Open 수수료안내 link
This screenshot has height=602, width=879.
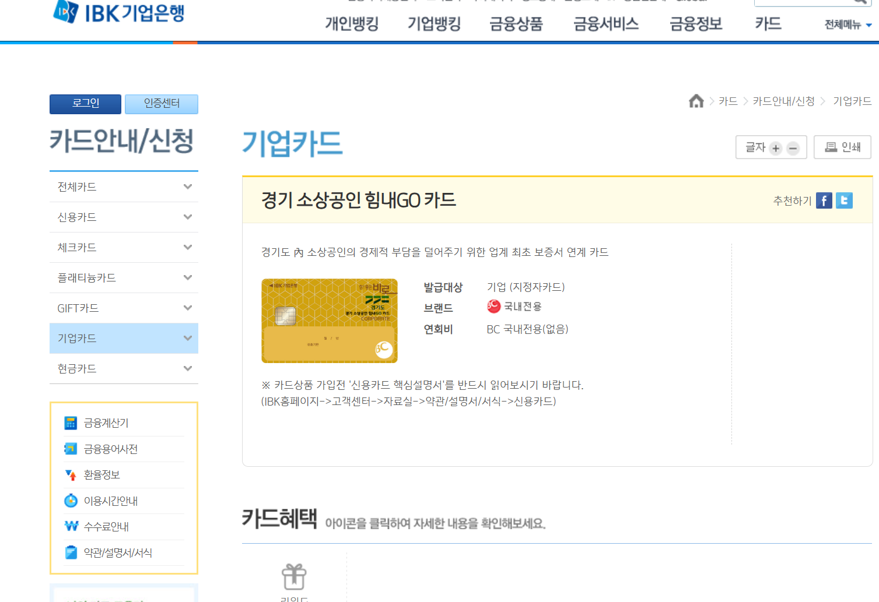click(x=106, y=526)
